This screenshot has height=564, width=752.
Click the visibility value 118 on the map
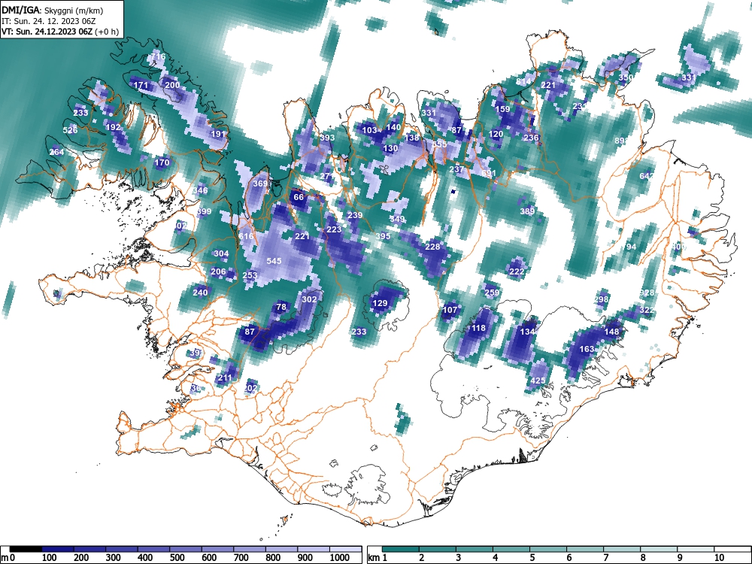coord(478,328)
